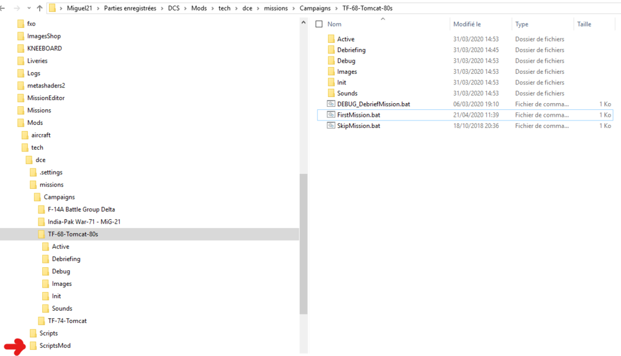This screenshot has height=356, width=621.
Task: Click DCS in the address bar path
Action: coord(173,8)
